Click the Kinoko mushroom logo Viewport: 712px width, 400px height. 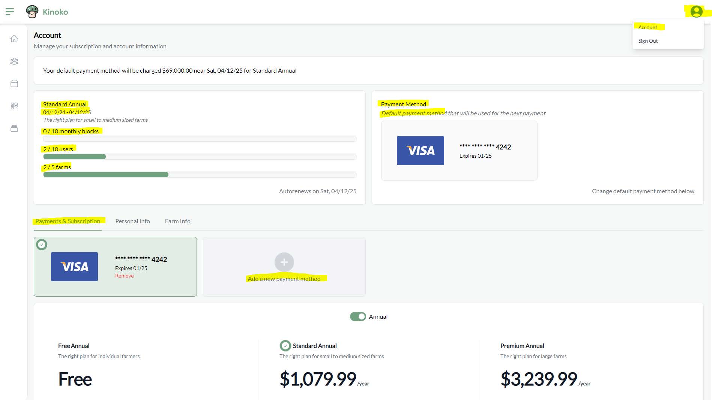pyautogui.click(x=33, y=12)
